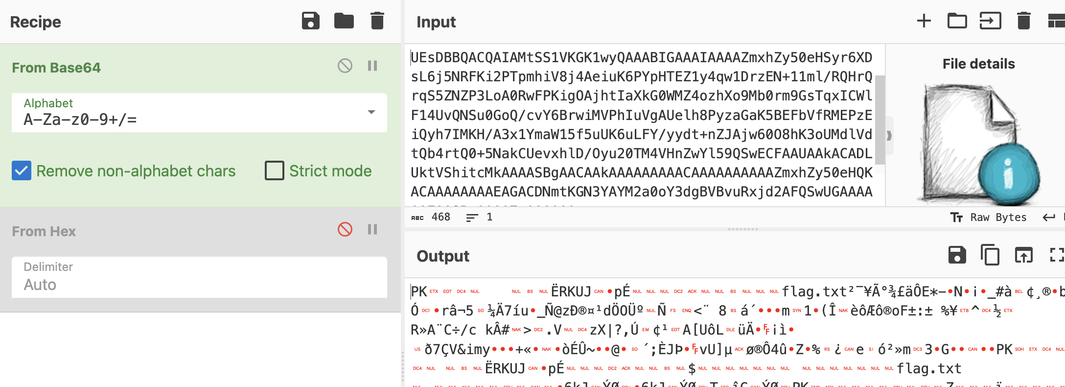Screen dimensions: 1065x387
Task: Copy raw output to clipboard
Action: coord(990,255)
